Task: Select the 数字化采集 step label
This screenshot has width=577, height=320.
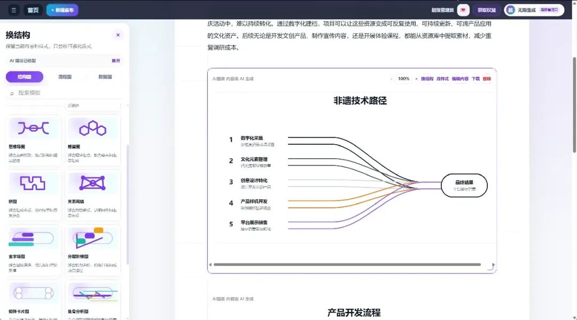Action: (252, 138)
